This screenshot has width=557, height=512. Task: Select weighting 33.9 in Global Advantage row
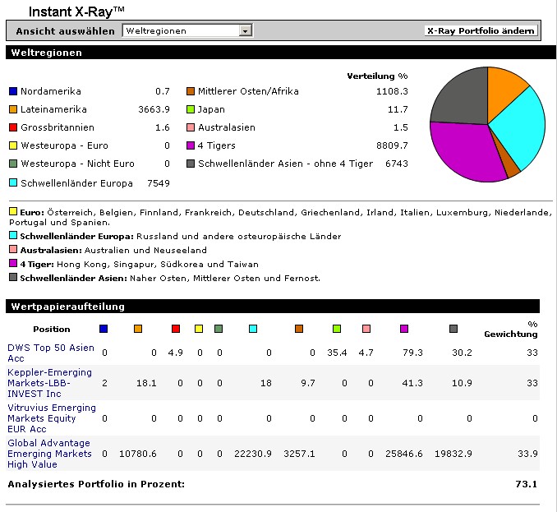click(527, 454)
